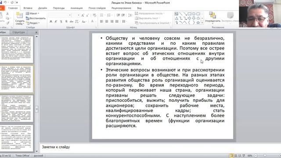Toggle text shadow (S) formatting
The image size is (281, 158).
[66, 22]
